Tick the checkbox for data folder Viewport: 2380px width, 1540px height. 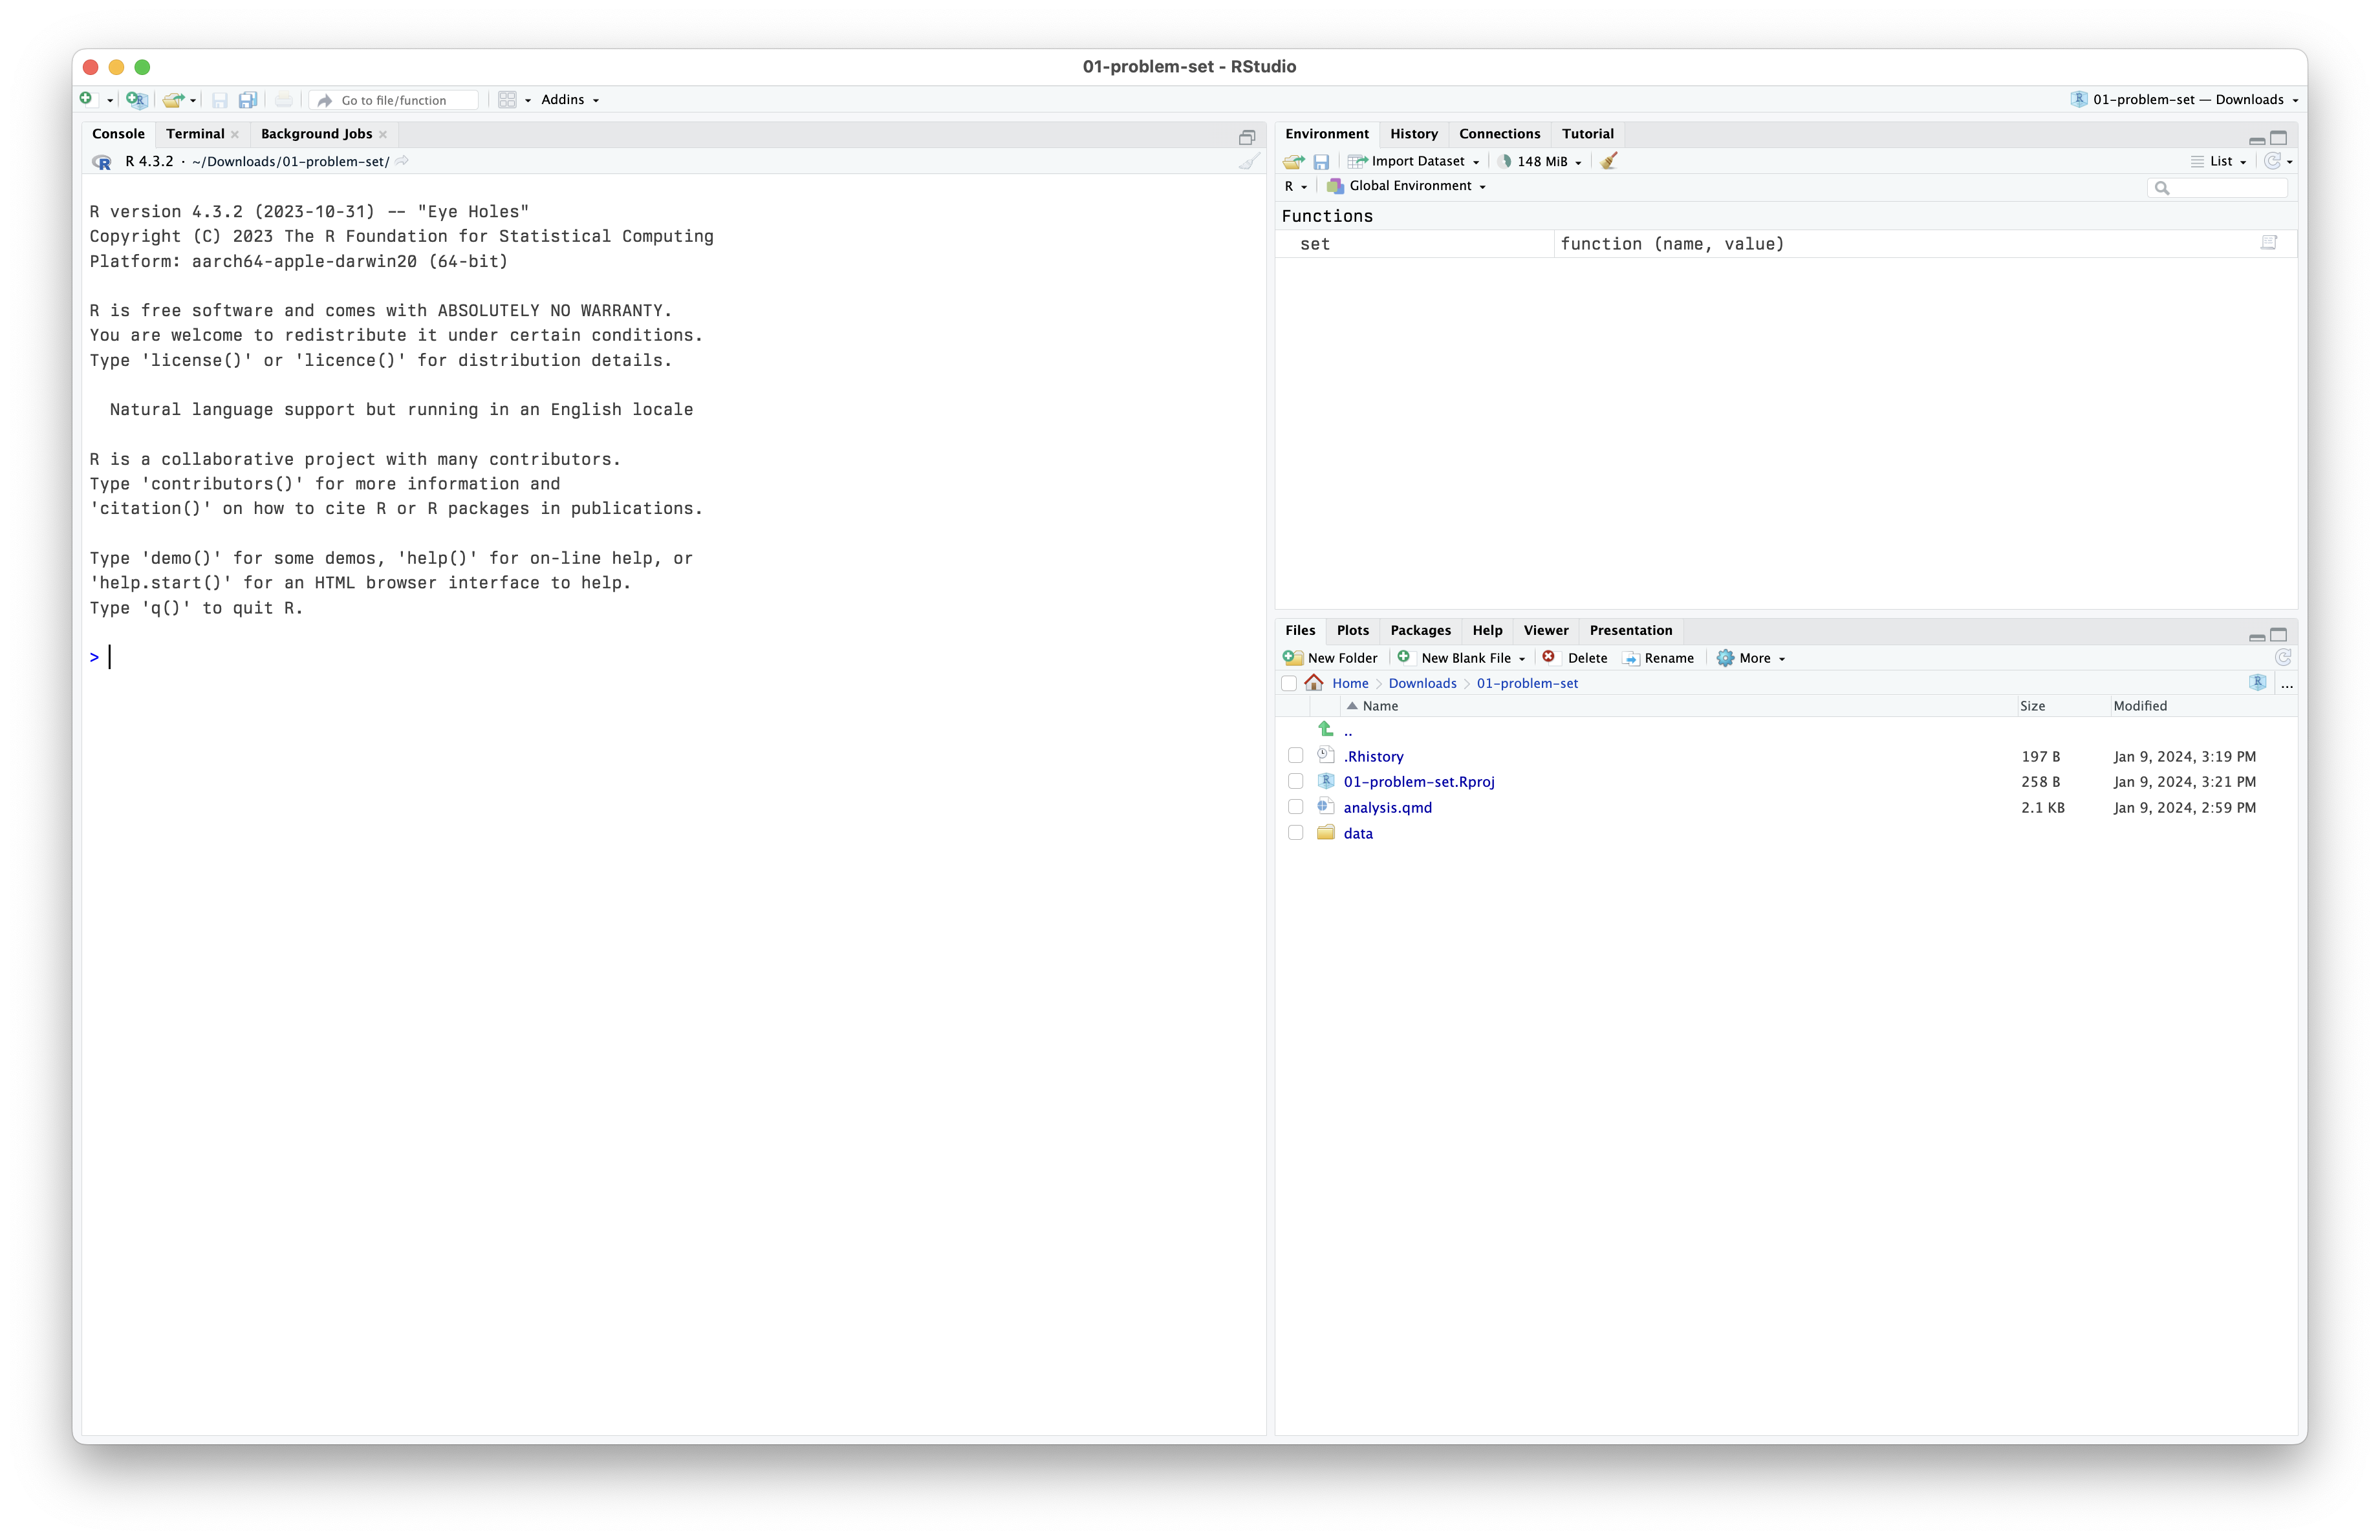pyautogui.click(x=1295, y=833)
